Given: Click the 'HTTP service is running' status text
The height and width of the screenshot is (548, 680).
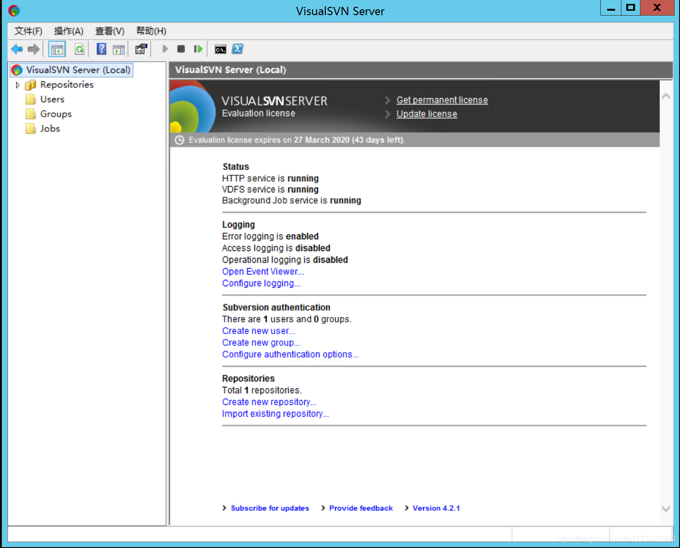Looking at the screenshot, I should [x=270, y=178].
